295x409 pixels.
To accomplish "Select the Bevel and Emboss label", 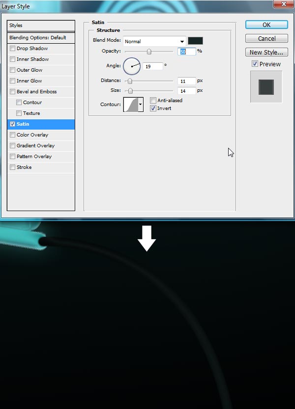I will coord(36,91).
